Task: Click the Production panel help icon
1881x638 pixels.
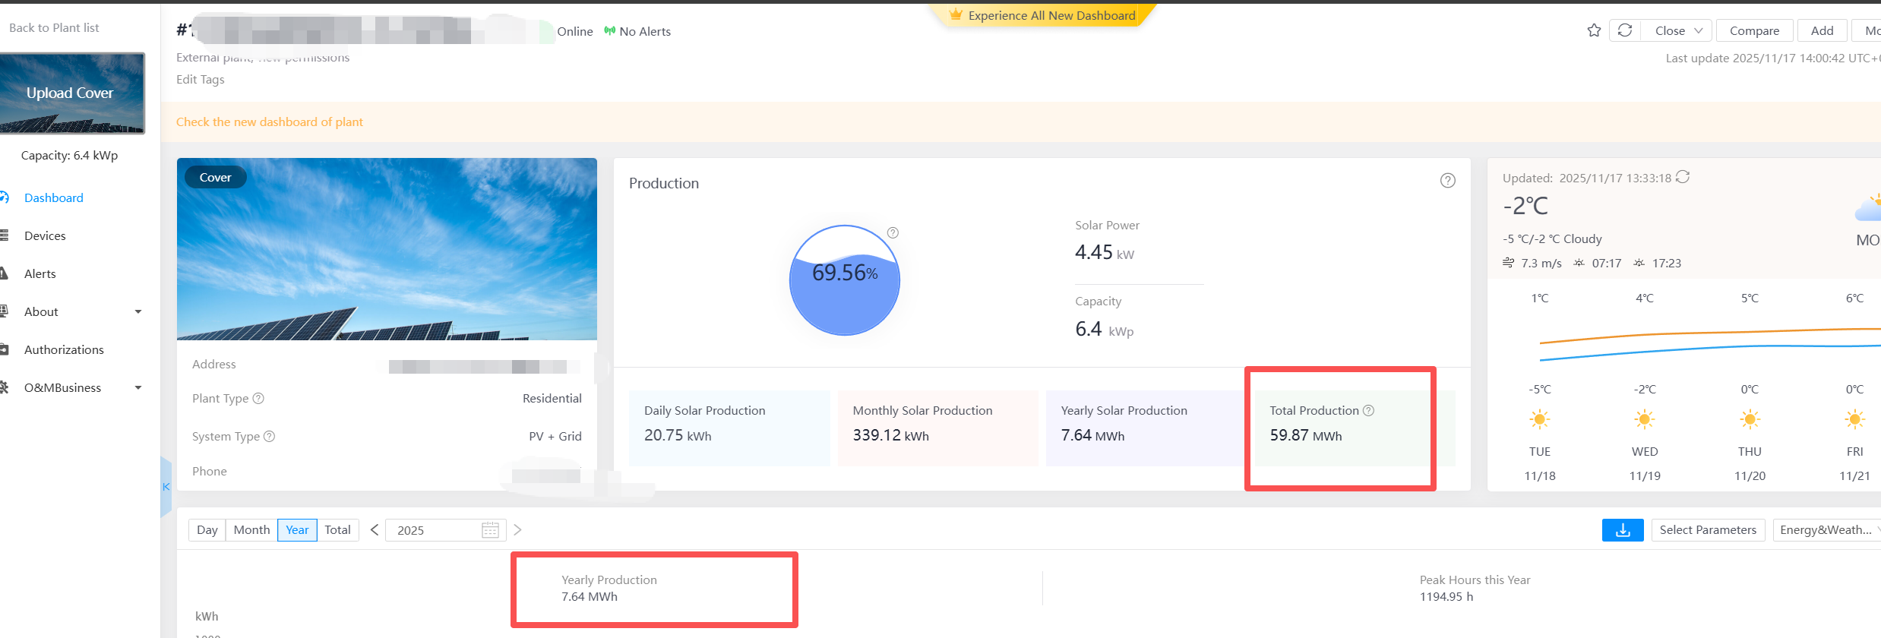Action: (x=1447, y=181)
